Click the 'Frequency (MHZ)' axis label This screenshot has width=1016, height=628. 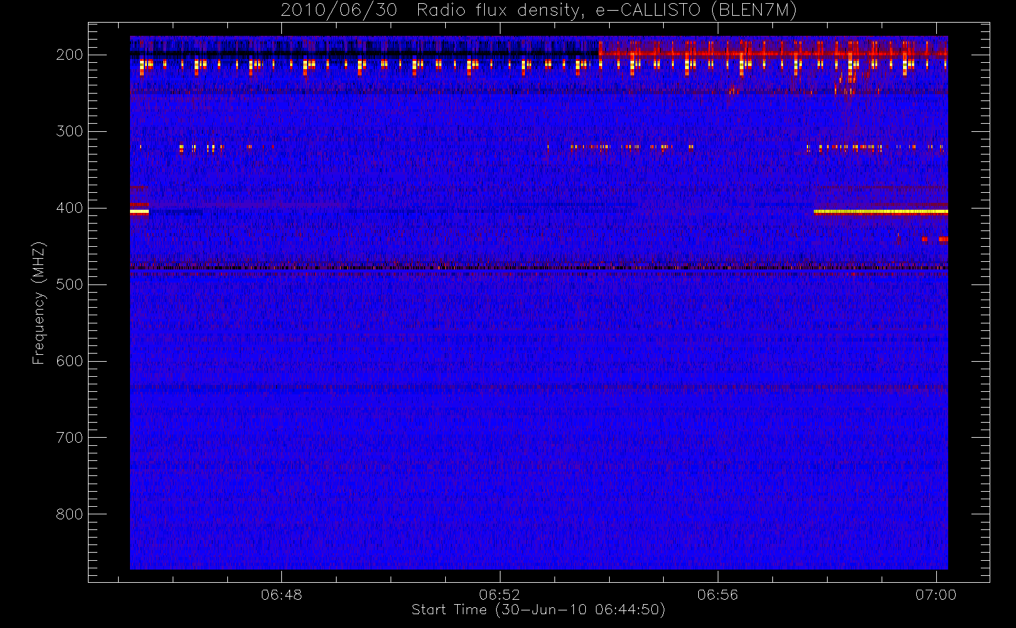[39, 303]
